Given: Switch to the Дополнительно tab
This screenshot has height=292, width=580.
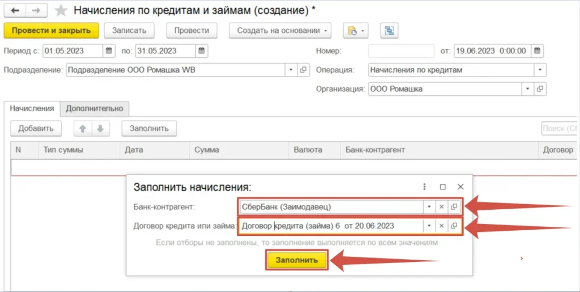Looking at the screenshot, I should pyautogui.click(x=95, y=108).
